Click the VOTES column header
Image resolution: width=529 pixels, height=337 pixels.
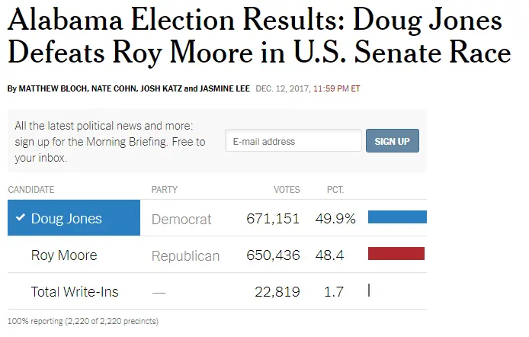[x=287, y=190]
